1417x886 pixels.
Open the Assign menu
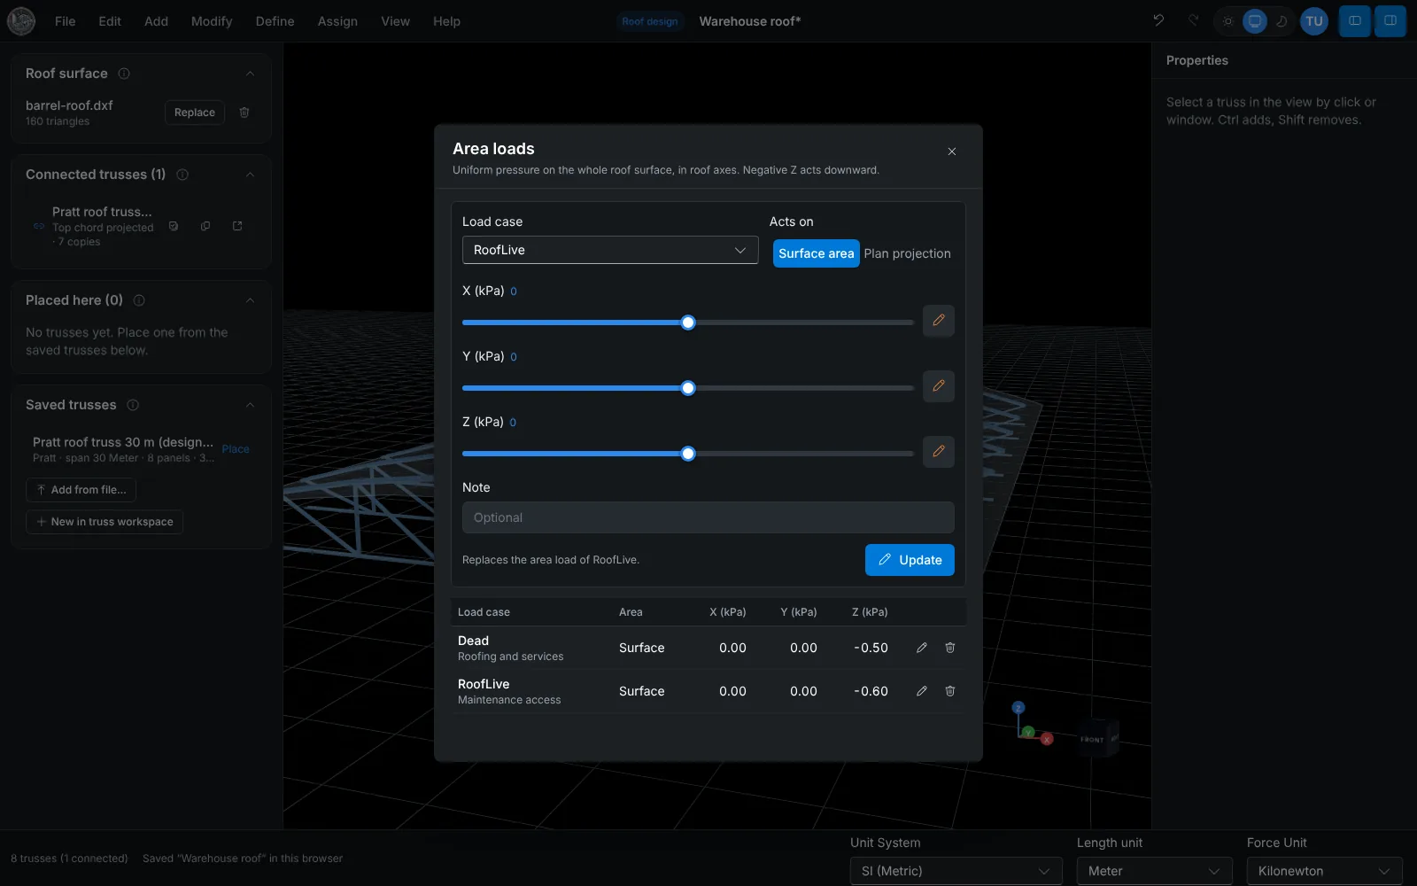point(337,21)
